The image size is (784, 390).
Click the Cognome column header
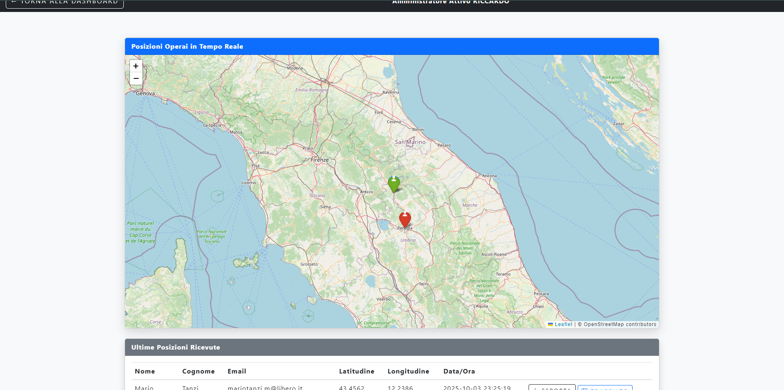pyautogui.click(x=198, y=371)
